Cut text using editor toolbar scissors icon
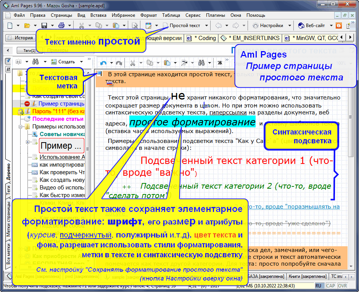This screenshot has width=359, height=292. click(x=132, y=63)
